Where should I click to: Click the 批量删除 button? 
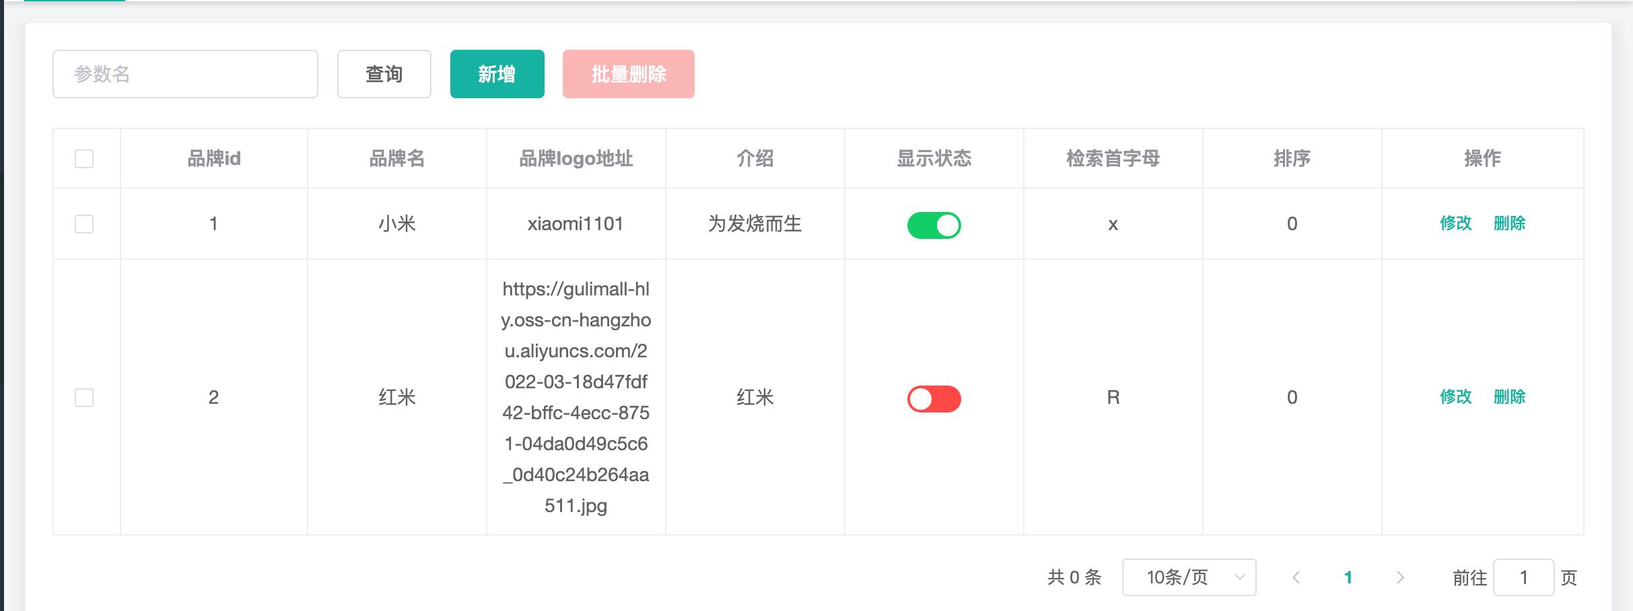coord(629,74)
